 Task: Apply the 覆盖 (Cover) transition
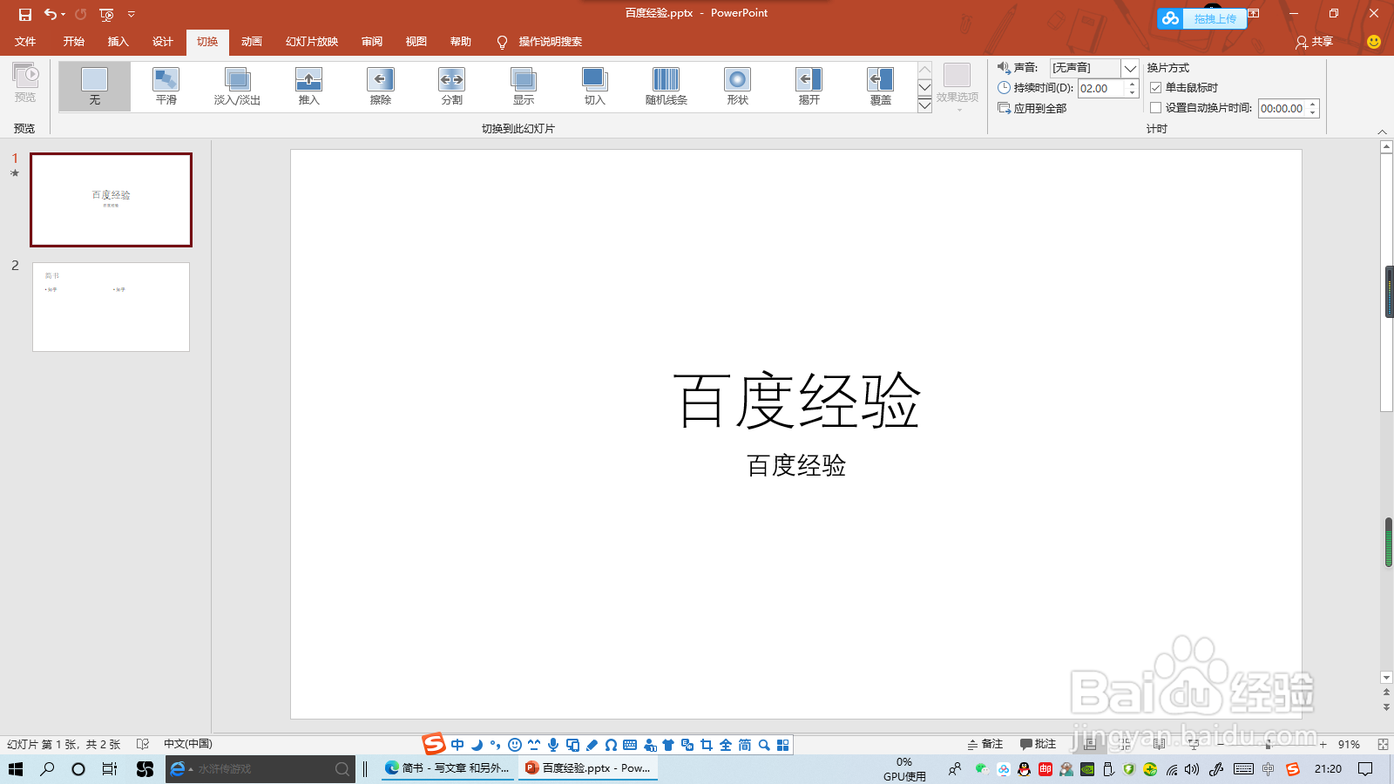(x=880, y=86)
